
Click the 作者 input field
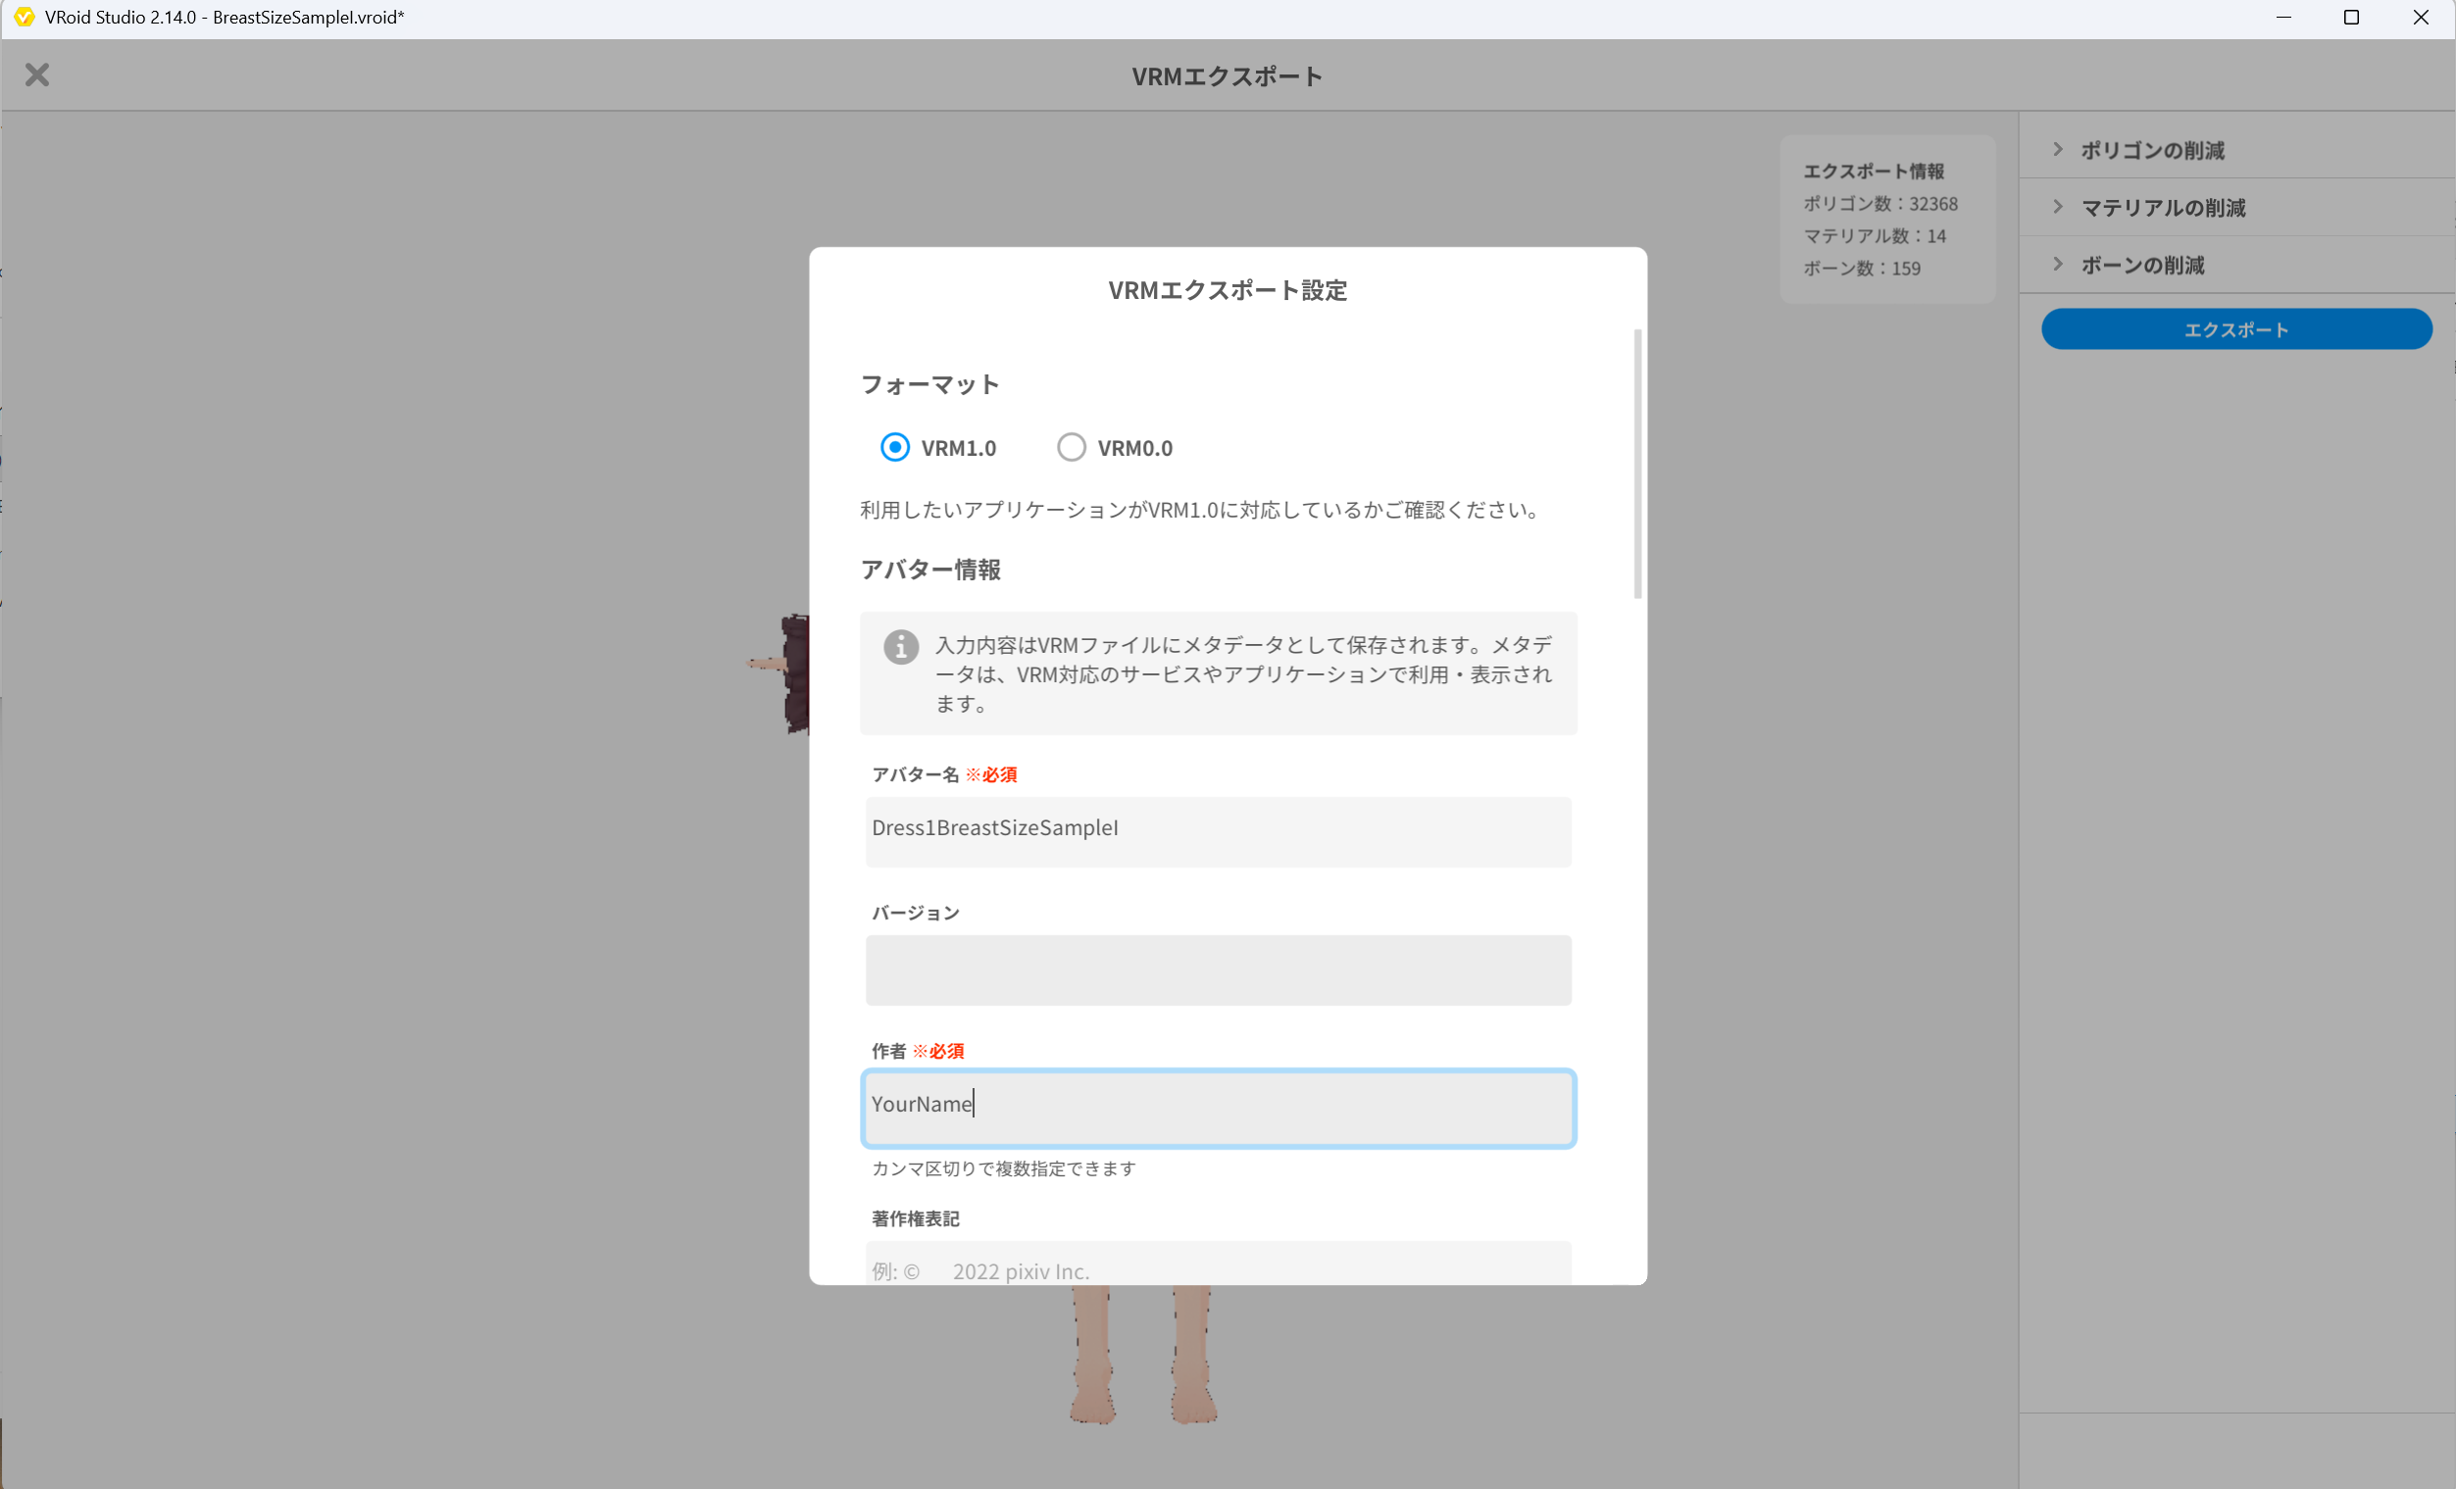point(1218,1108)
